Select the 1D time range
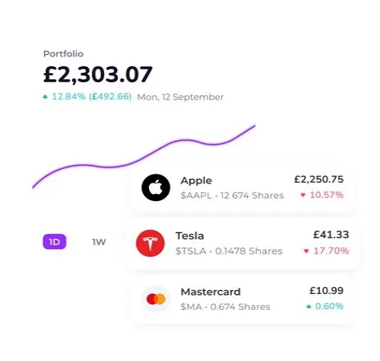The image size is (380, 361). click(x=55, y=241)
